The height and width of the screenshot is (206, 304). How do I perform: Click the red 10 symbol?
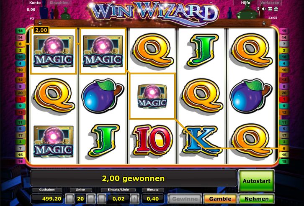click(x=152, y=141)
